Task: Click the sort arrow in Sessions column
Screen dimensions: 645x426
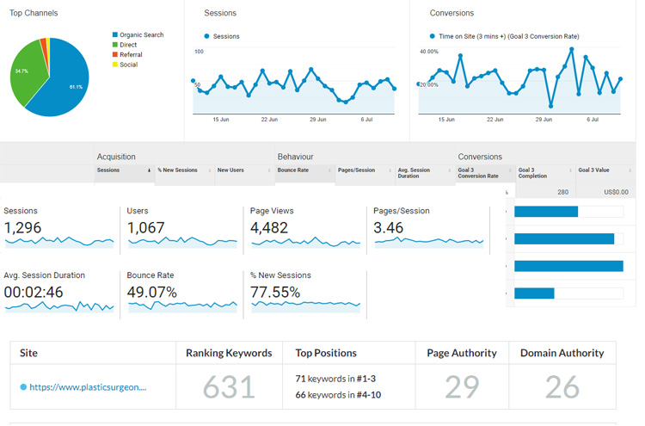Action: click(x=150, y=170)
